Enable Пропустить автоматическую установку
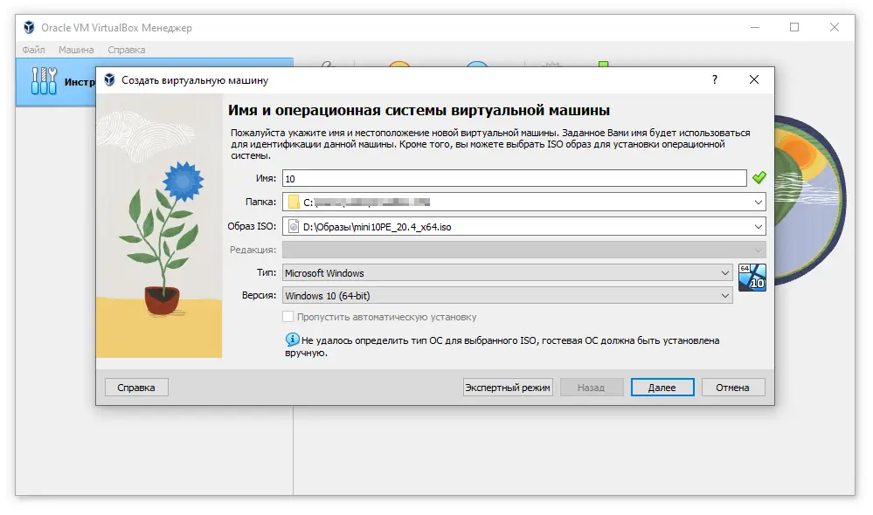The width and height of the screenshot is (873, 515). [x=288, y=317]
